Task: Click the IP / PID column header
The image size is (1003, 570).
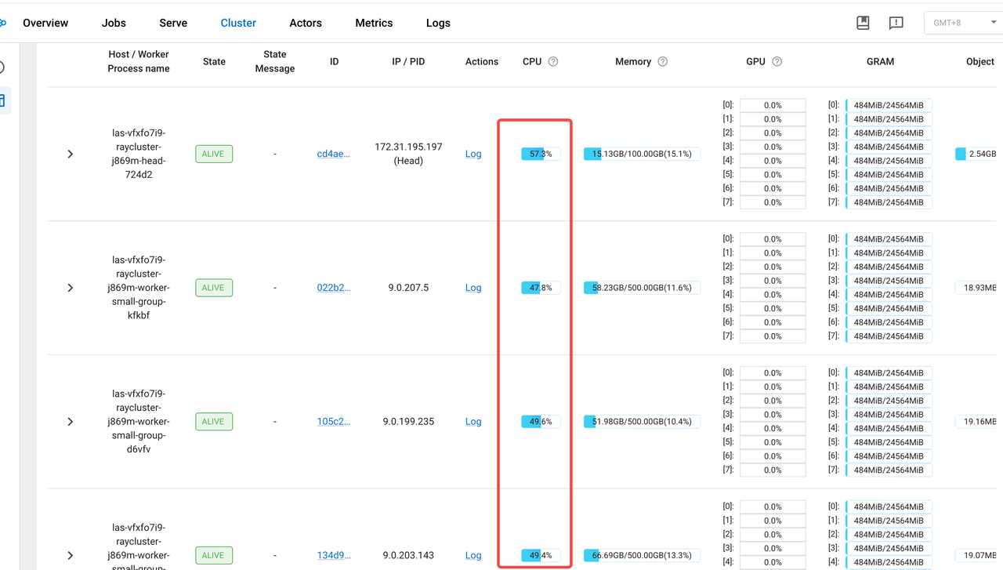Action: (x=408, y=61)
